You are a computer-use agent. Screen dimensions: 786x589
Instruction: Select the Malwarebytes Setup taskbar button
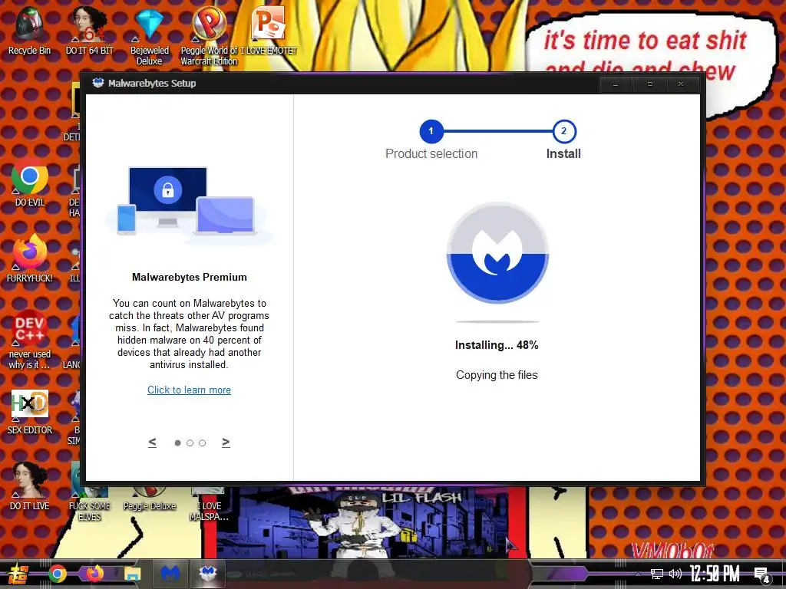(x=207, y=574)
